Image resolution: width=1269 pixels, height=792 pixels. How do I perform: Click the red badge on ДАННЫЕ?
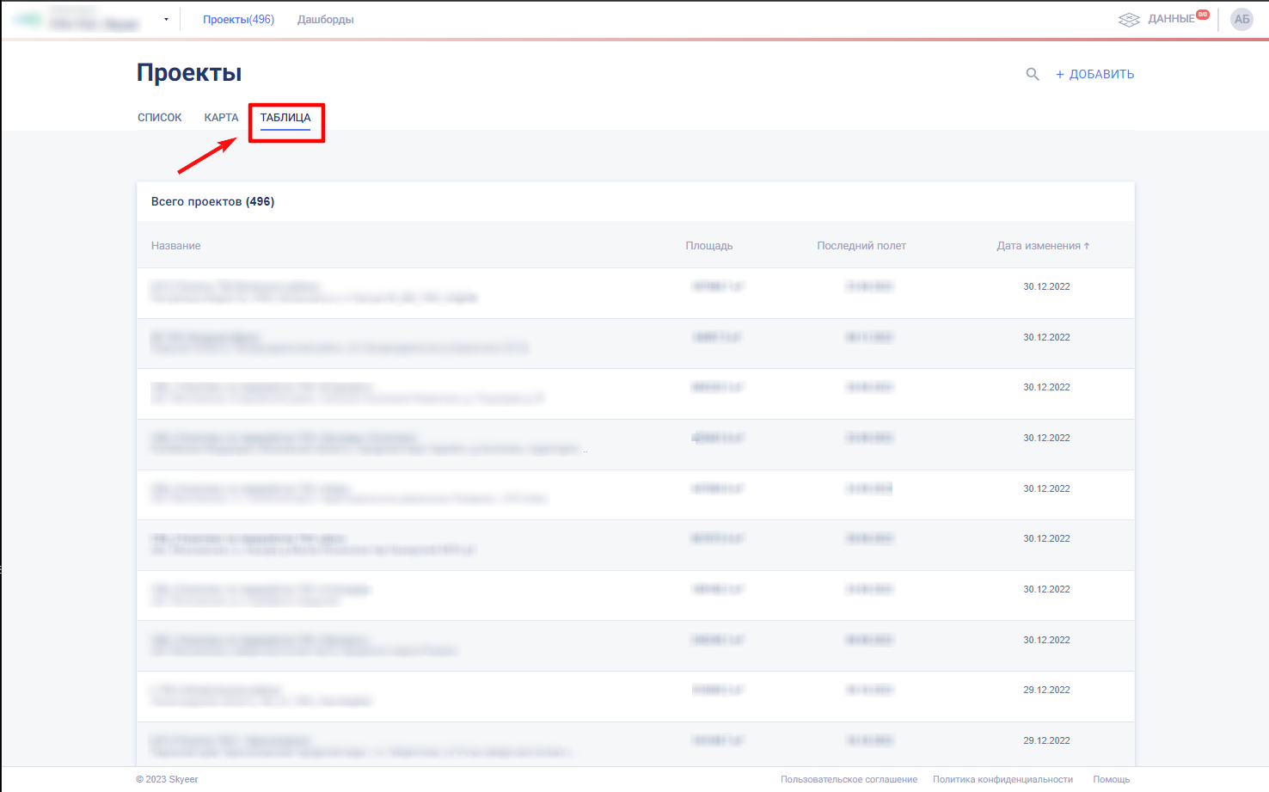pyautogui.click(x=1203, y=14)
